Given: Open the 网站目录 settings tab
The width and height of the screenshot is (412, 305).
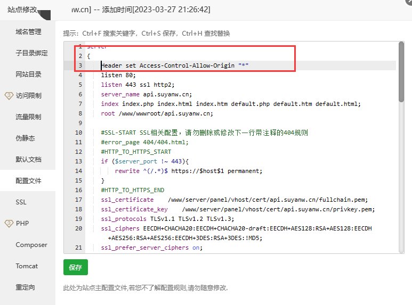Looking at the screenshot, I should pyautogui.click(x=28, y=75).
